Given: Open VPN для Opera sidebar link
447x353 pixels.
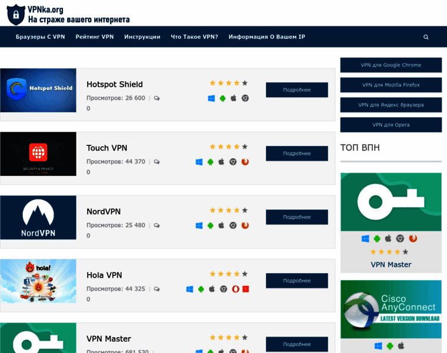Looking at the screenshot, I should click(391, 125).
